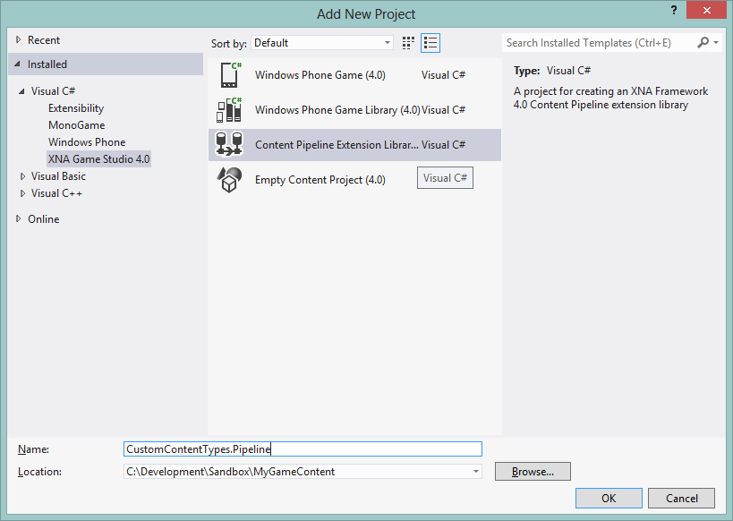Click the Search Installed Templates box
This screenshot has height=521, width=733.
[600, 43]
